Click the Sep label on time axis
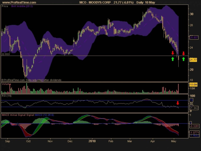The height and width of the screenshot is (151, 201). pyautogui.click(x=8, y=141)
